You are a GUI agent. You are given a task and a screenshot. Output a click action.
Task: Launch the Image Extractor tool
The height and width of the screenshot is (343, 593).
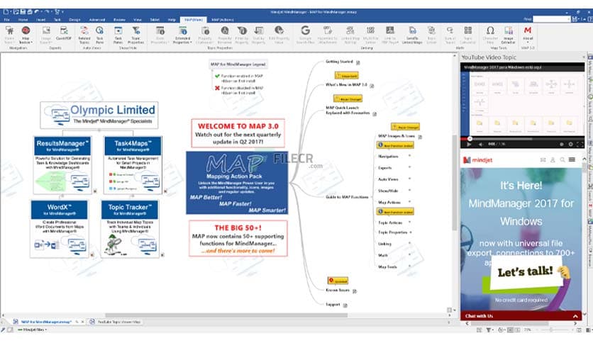click(x=509, y=35)
